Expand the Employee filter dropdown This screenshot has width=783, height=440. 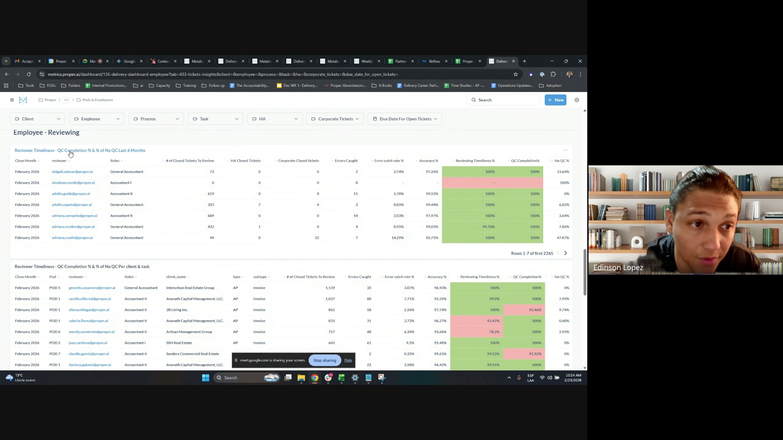click(x=97, y=119)
